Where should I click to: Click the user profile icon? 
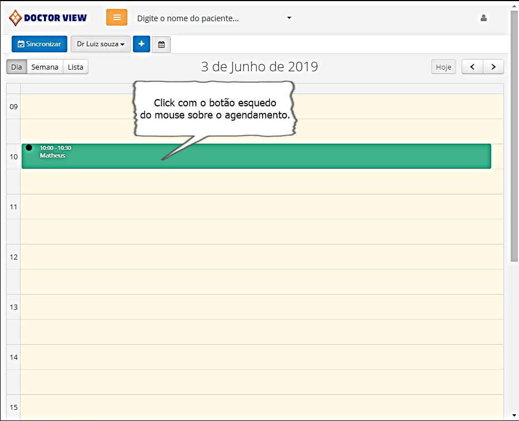pos(483,18)
